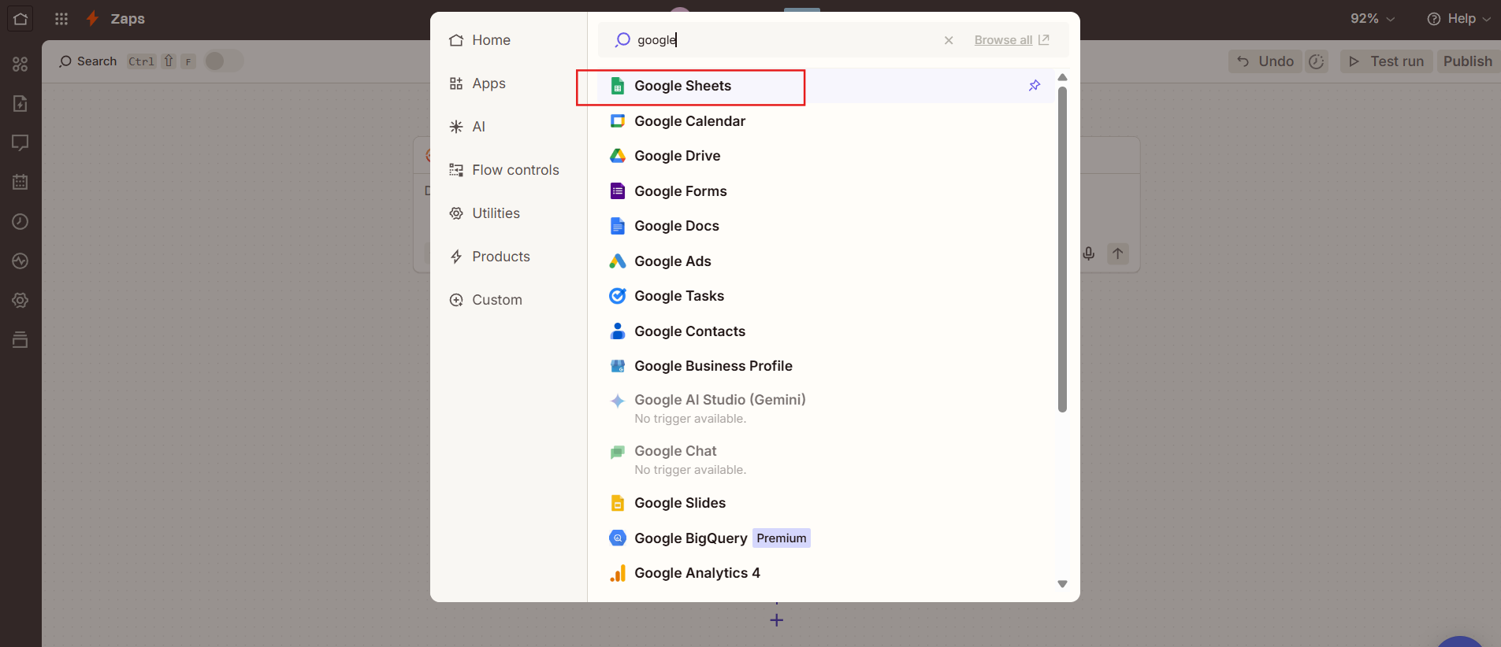
Task: Pick Google Contacts app
Action: point(825,331)
